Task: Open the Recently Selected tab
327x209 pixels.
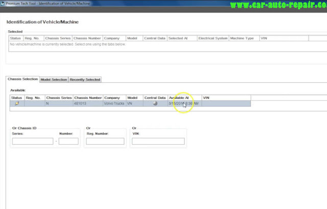Action: (85, 80)
